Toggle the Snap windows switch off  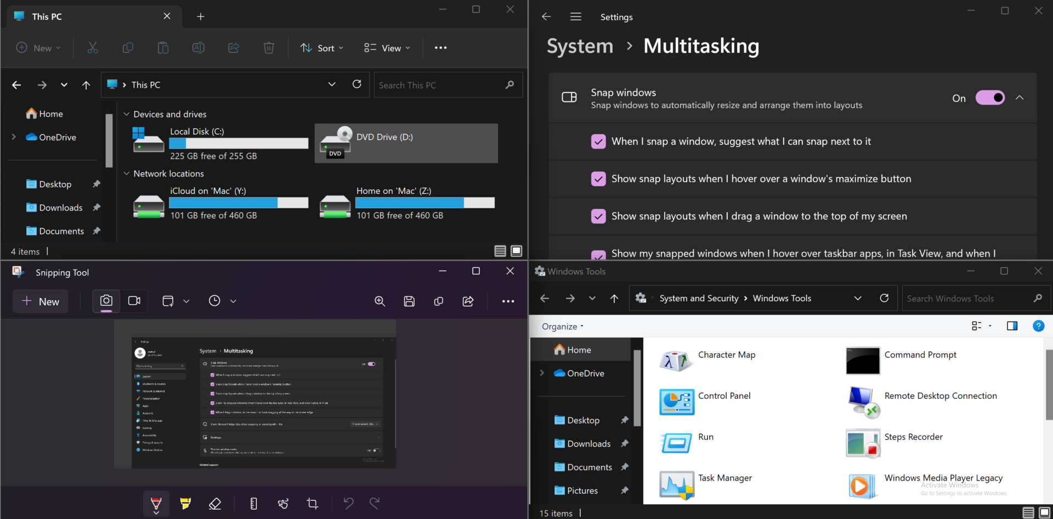989,98
